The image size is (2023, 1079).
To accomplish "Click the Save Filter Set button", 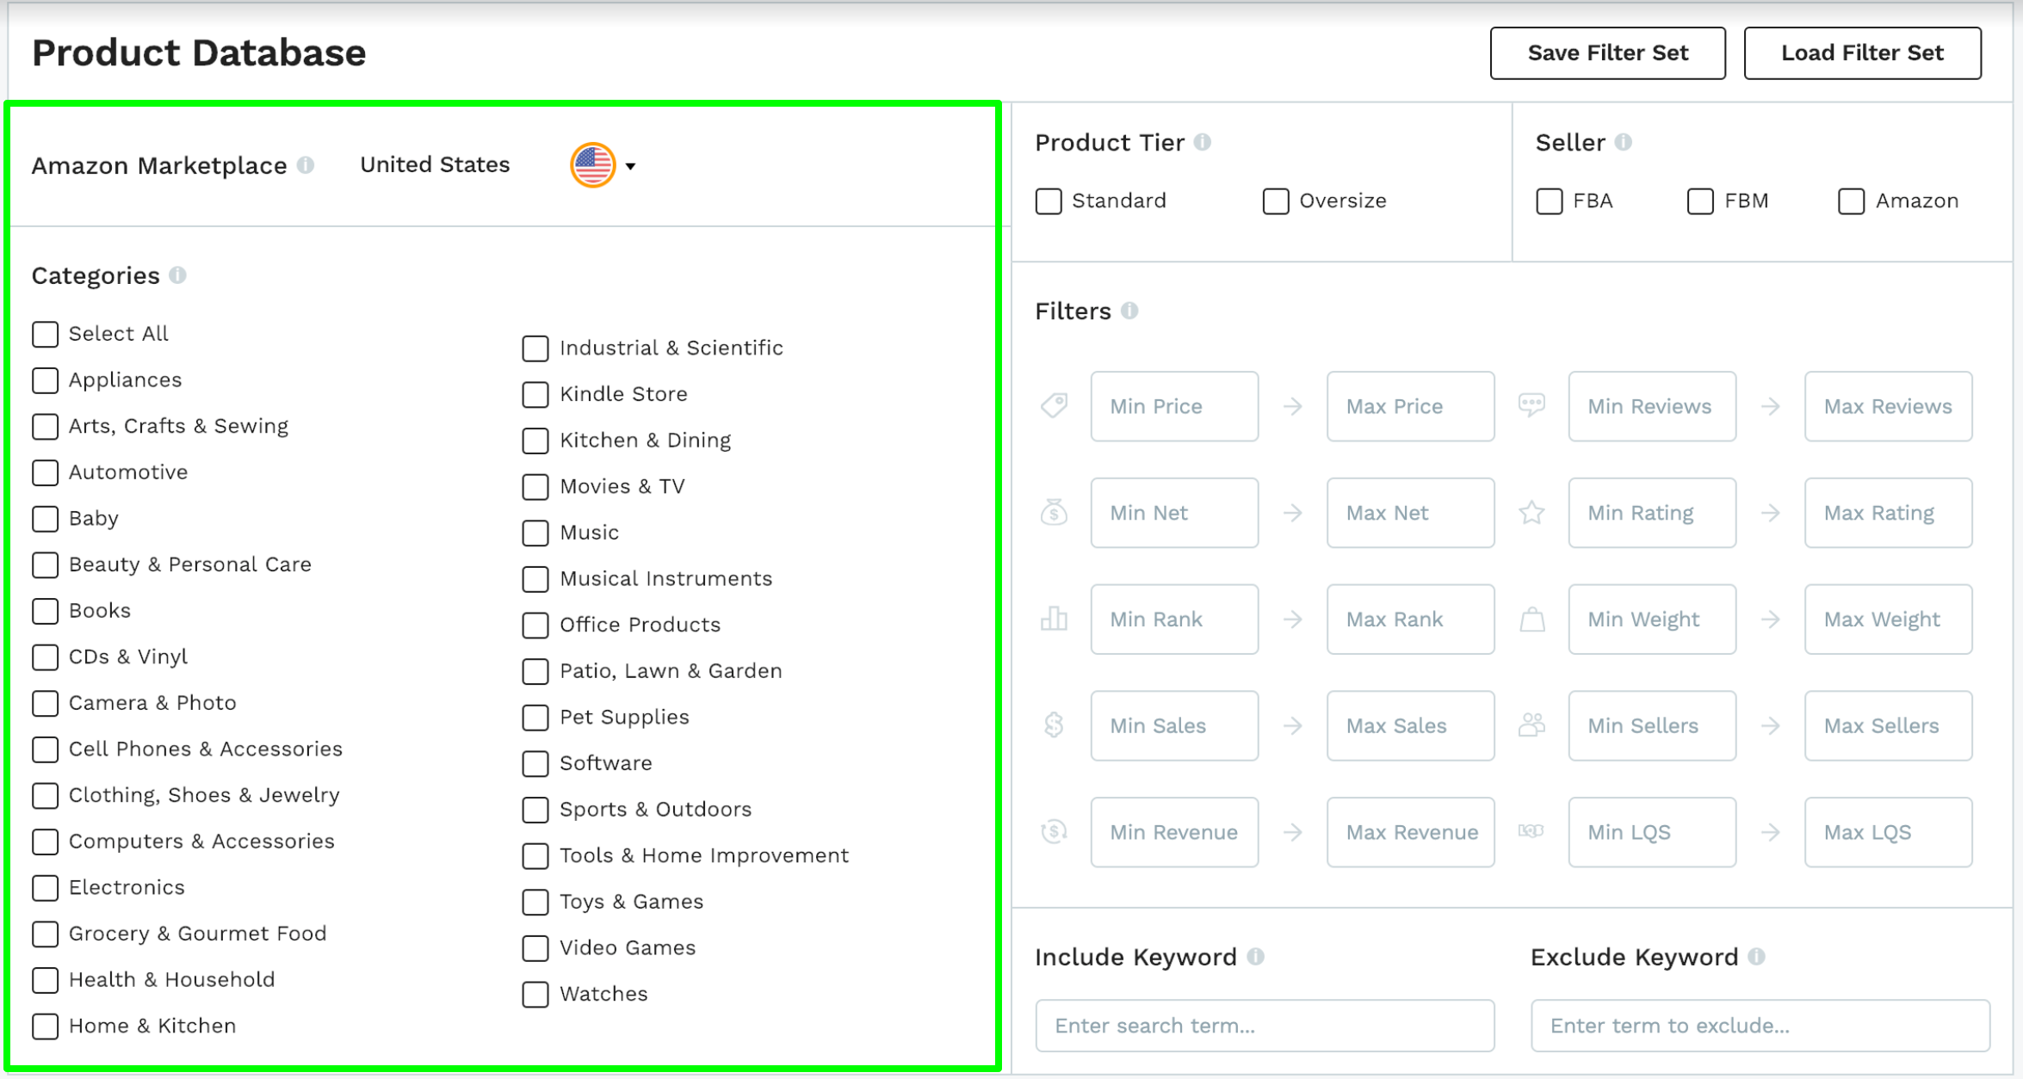I will [1607, 53].
